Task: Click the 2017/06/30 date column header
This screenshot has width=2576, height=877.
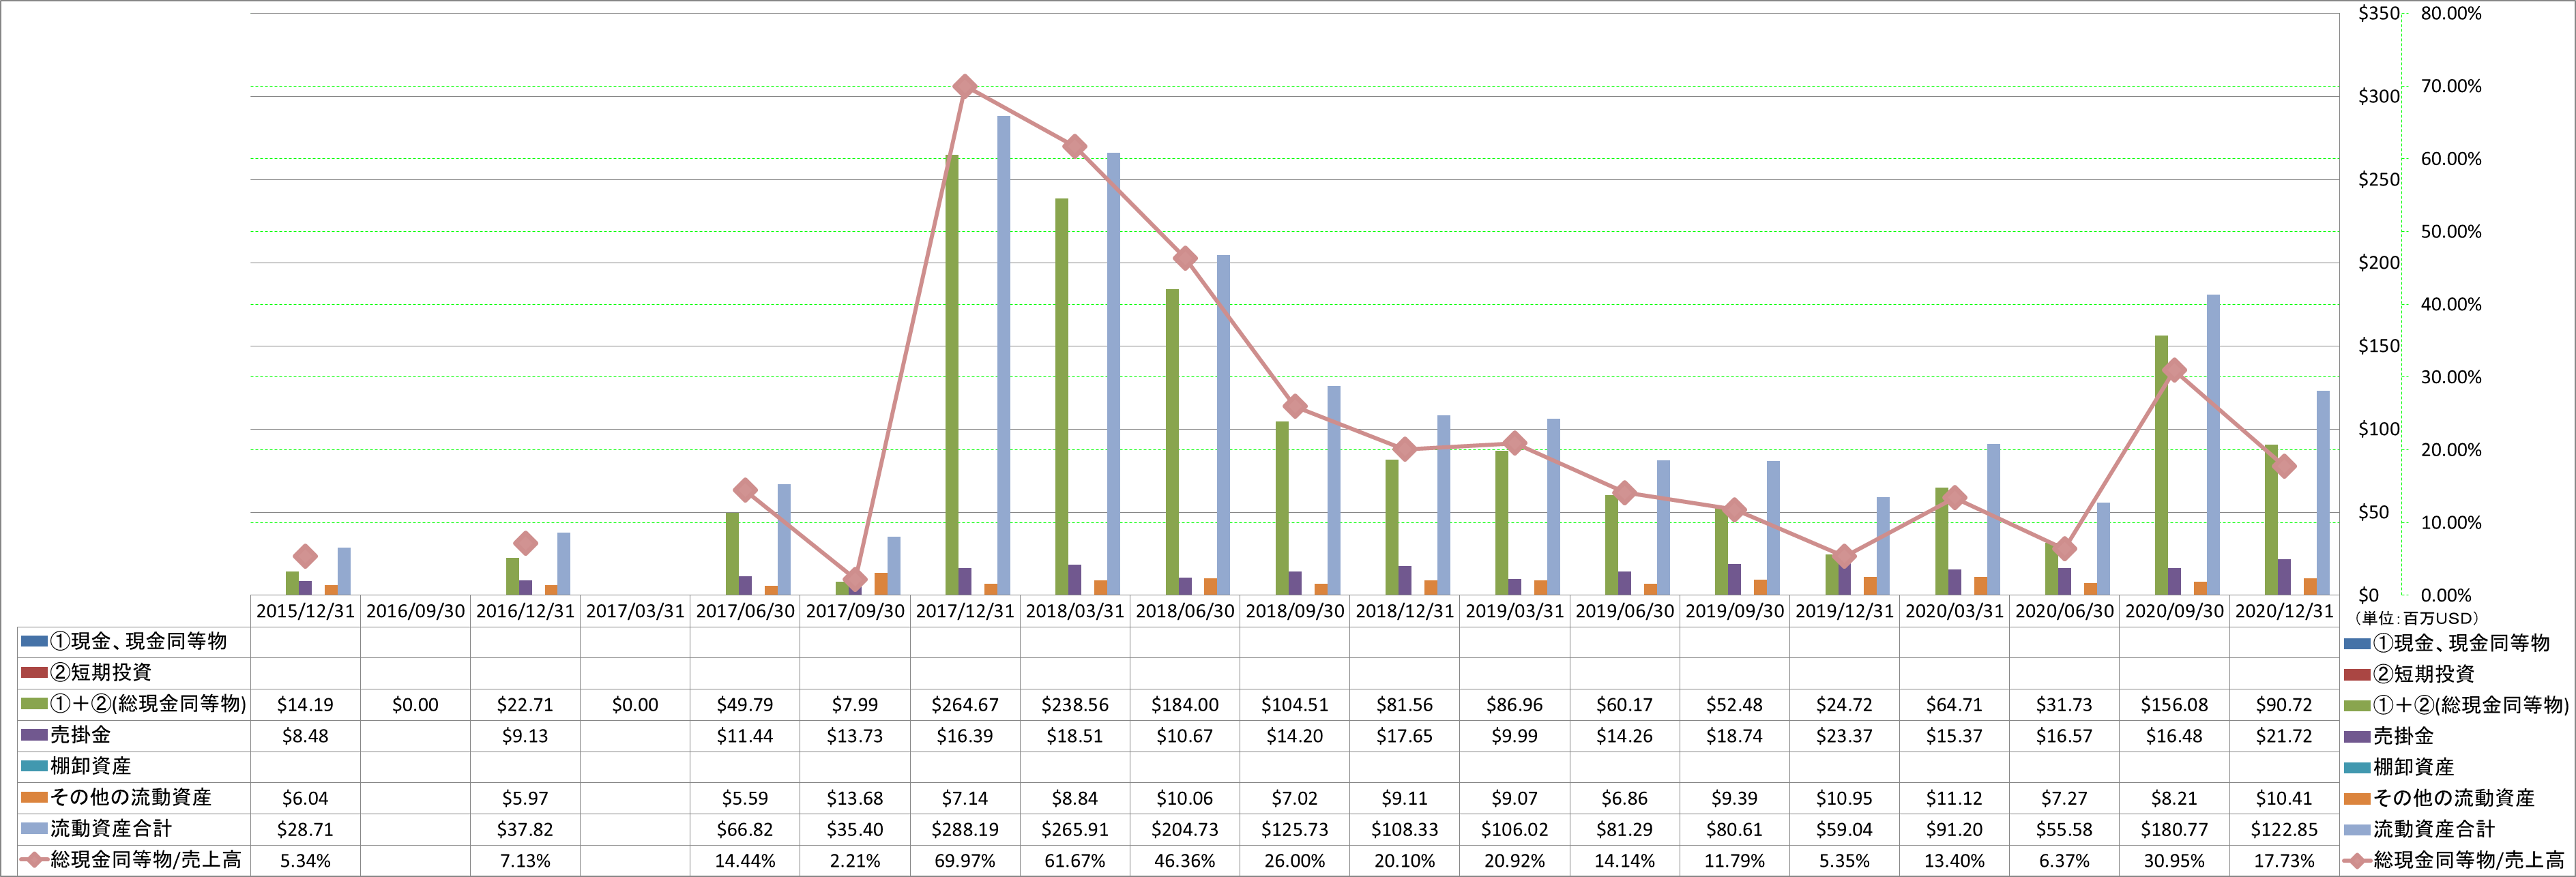Action: coord(745,611)
